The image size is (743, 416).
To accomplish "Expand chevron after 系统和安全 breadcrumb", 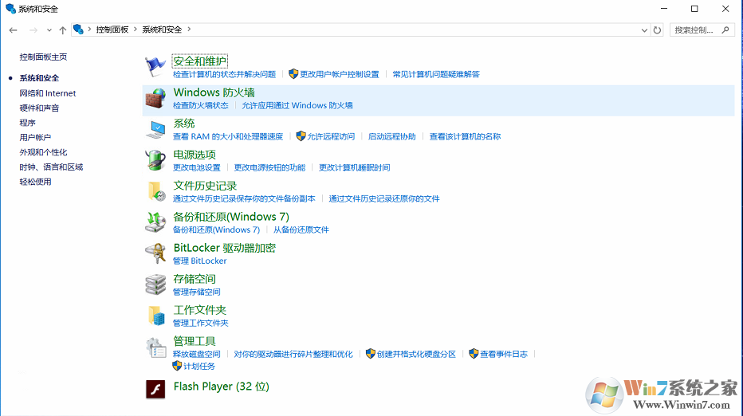I will (189, 29).
